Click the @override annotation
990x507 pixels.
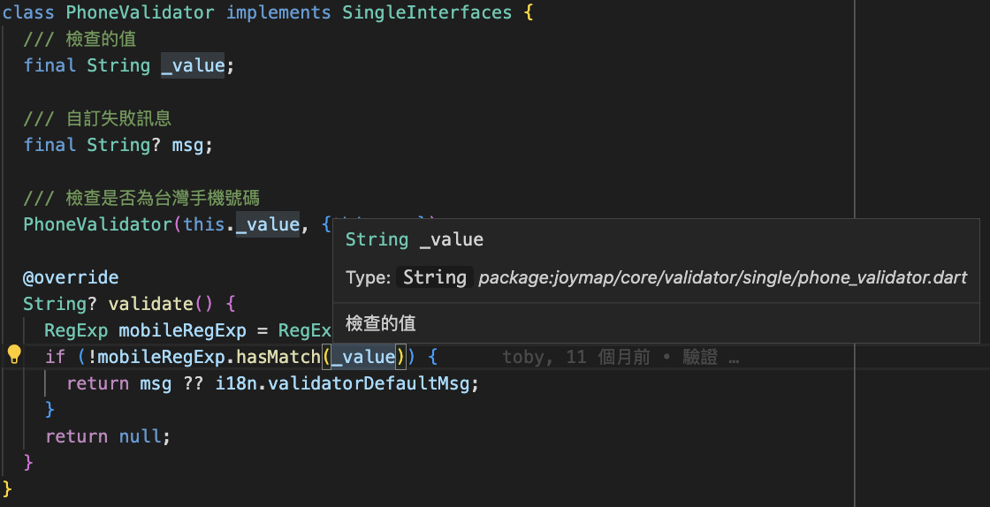pos(71,277)
